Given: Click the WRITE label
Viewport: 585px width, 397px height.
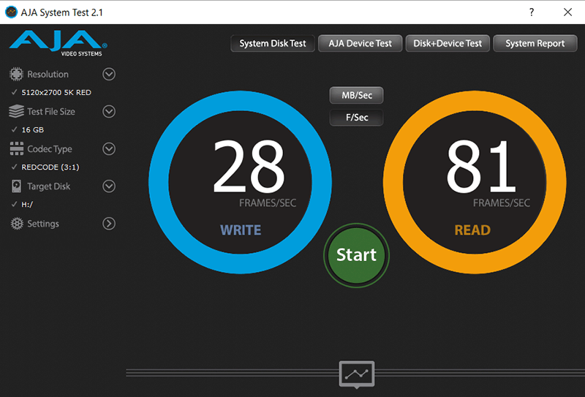Looking at the screenshot, I should point(241,230).
